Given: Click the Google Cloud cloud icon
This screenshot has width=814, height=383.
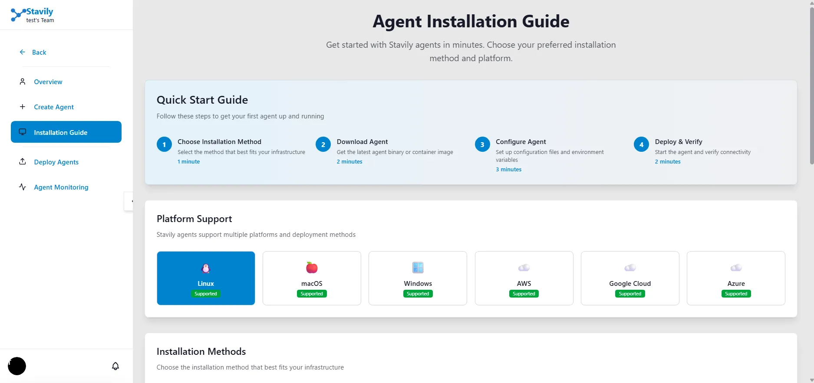Looking at the screenshot, I should (630, 268).
